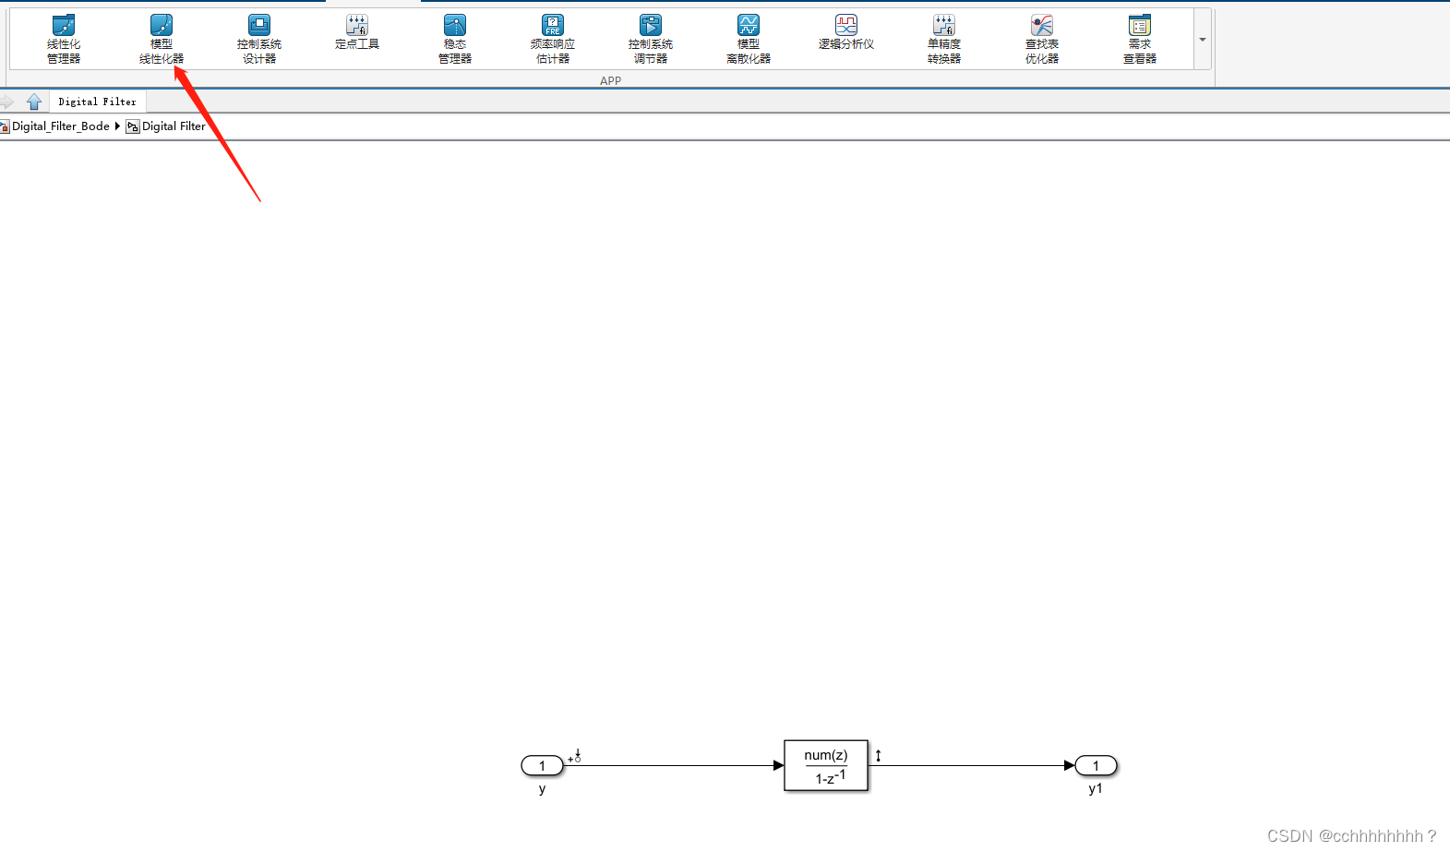Open the 需求查看器 app
1450x851 pixels.
[1140, 39]
